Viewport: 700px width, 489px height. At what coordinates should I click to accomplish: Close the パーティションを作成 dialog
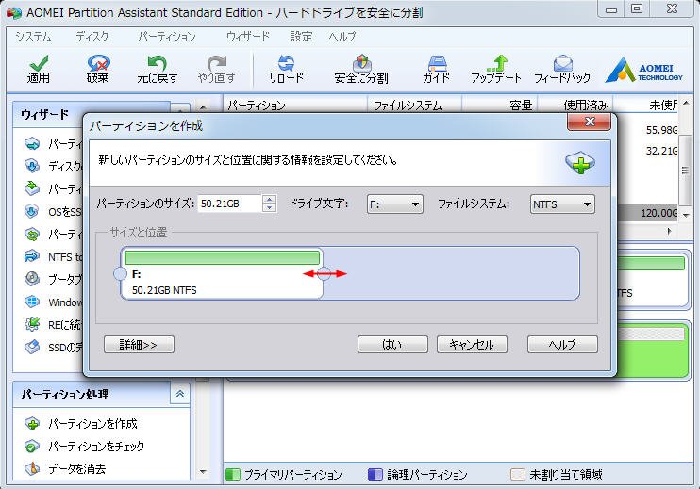(x=589, y=122)
